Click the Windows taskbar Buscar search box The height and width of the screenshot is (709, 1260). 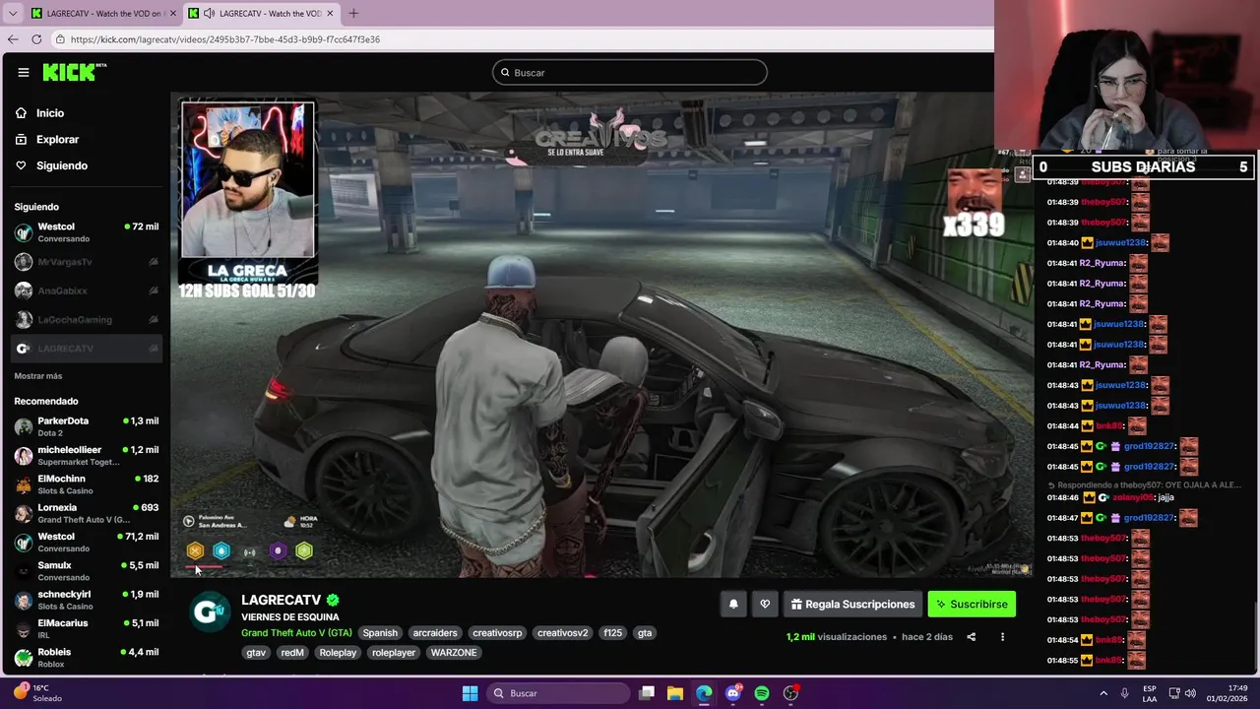point(559,693)
